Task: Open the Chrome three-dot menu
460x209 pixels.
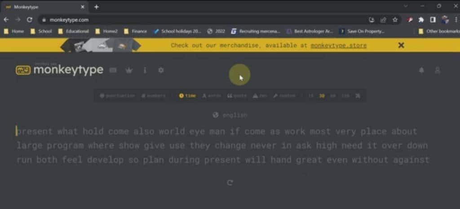Action: tap(456, 20)
